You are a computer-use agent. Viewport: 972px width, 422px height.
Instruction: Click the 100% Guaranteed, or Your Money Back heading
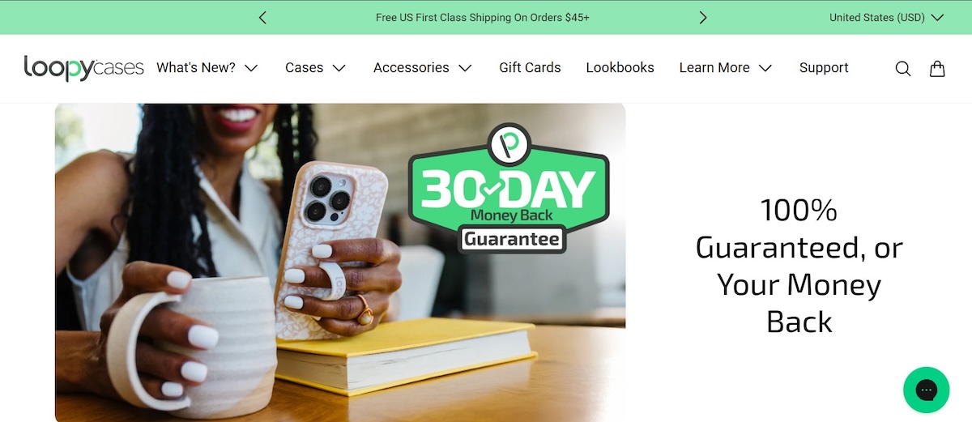799,266
